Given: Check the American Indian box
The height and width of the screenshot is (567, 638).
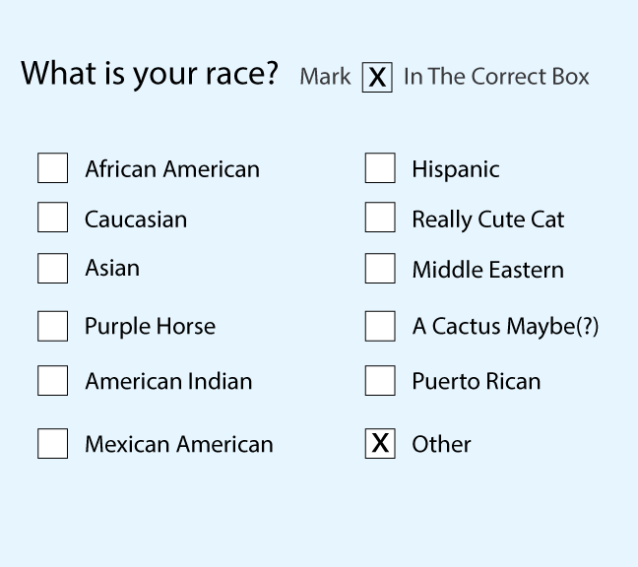Looking at the screenshot, I should click(x=52, y=380).
